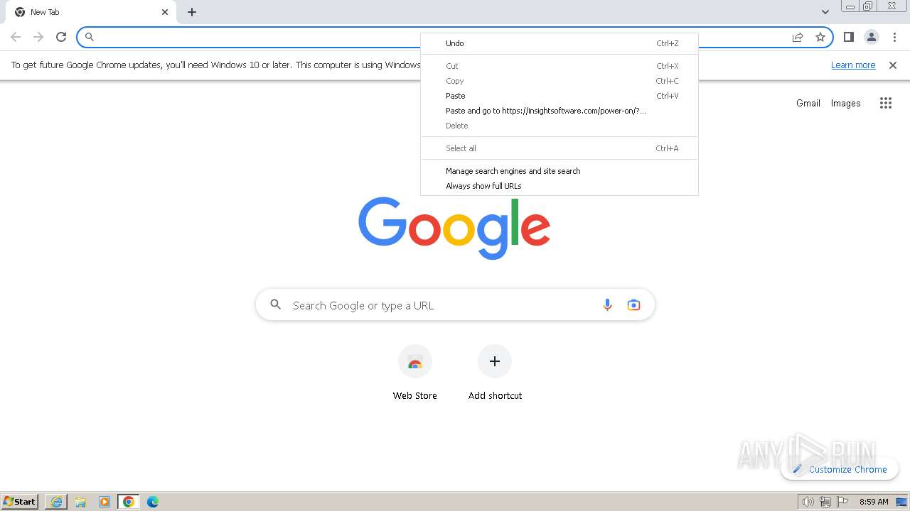Close the New Tab tab

point(165,12)
